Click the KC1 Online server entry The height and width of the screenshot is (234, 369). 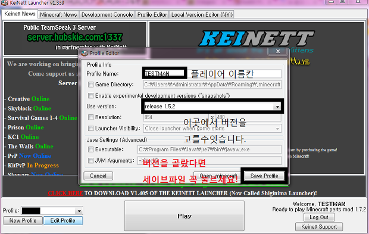[x=23, y=137]
